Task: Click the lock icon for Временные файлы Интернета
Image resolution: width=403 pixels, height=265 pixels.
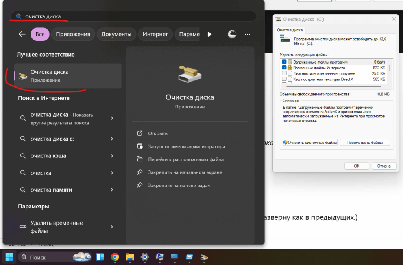Action: 290,68
